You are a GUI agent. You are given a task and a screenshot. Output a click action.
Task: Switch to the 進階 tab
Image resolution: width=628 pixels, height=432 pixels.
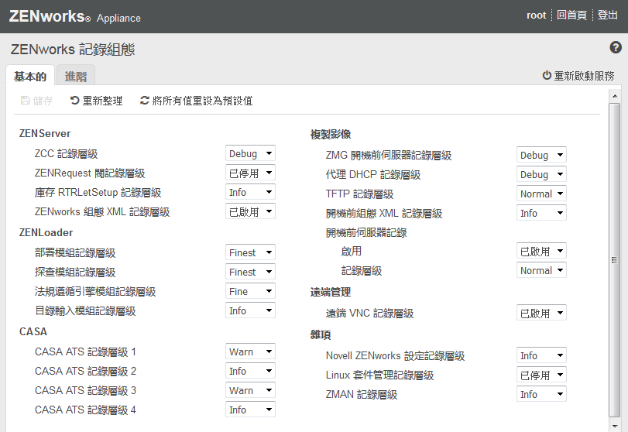(x=76, y=76)
